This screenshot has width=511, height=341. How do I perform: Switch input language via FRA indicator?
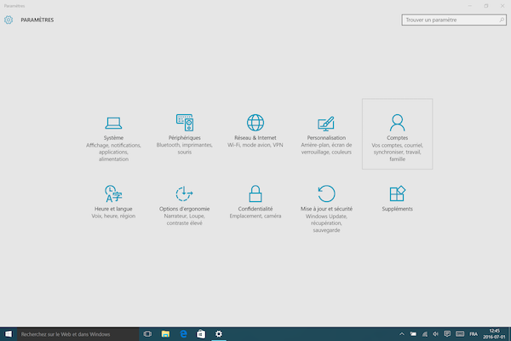(474, 334)
